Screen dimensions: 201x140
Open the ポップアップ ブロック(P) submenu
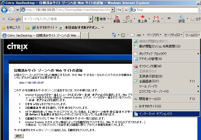pyautogui.click(x=166, y=54)
